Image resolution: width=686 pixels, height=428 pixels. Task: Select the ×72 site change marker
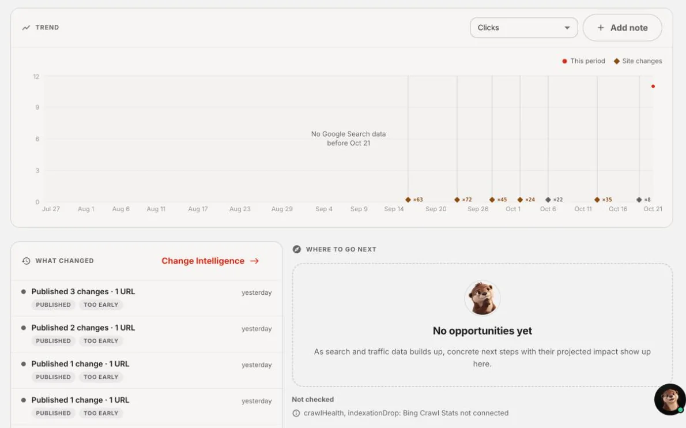point(457,200)
